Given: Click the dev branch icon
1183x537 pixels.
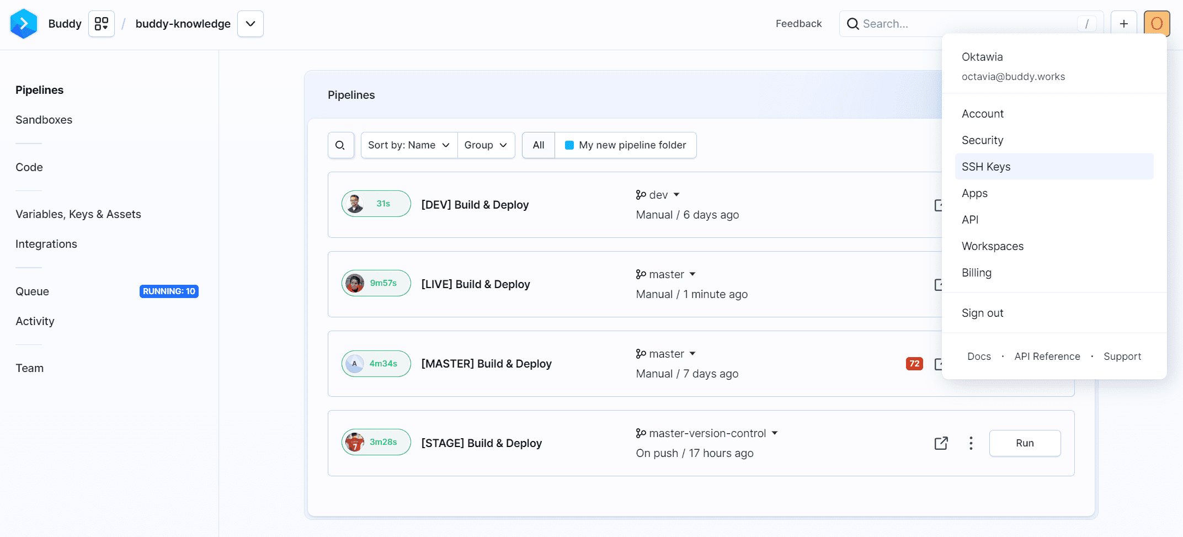Looking at the screenshot, I should point(641,195).
